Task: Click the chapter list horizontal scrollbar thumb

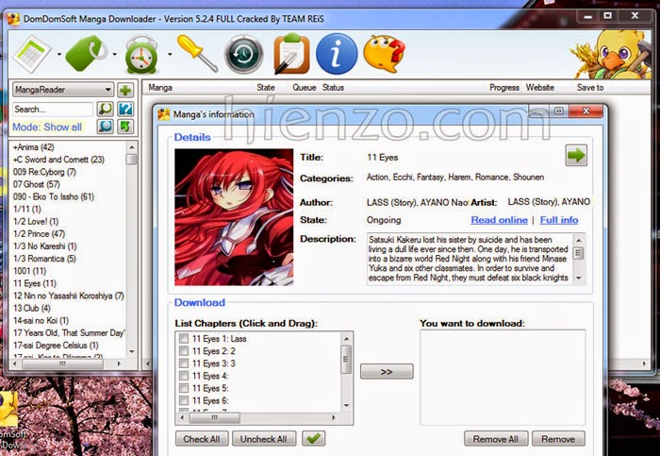Action: point(215,417)
